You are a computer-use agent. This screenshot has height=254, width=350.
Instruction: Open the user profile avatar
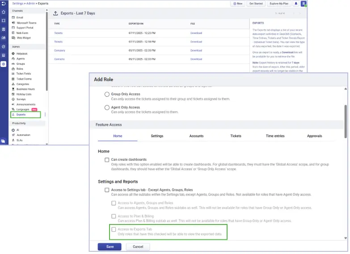click(x=304, y=4)
